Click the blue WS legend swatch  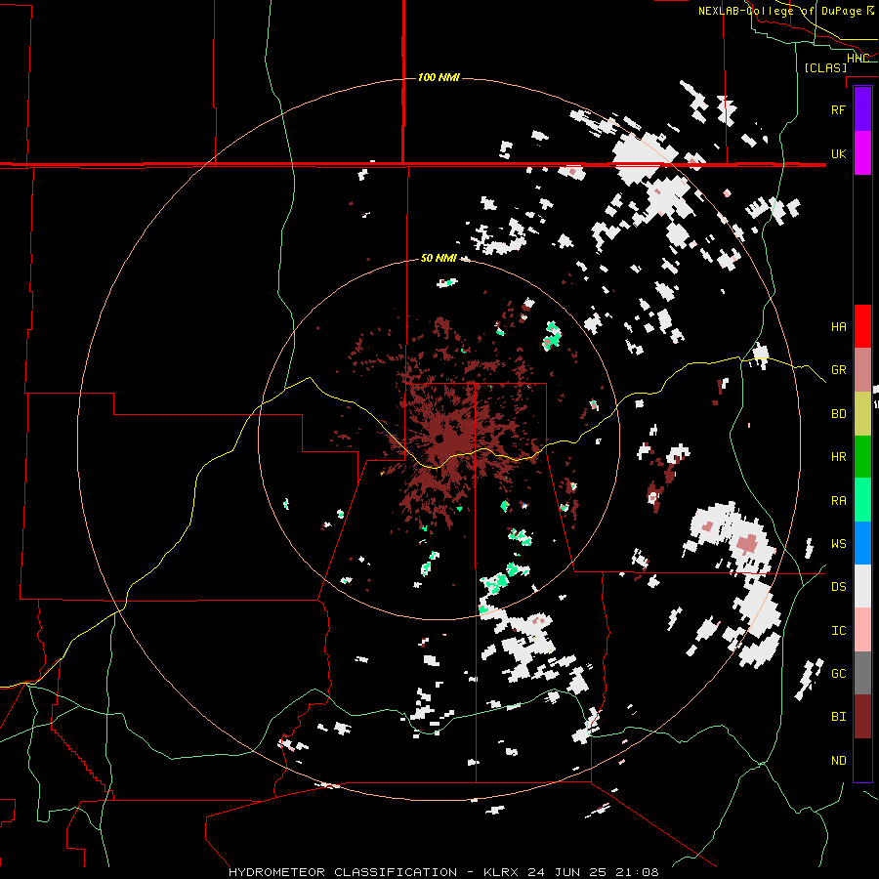pyautogui.click(x=862, y=543)
